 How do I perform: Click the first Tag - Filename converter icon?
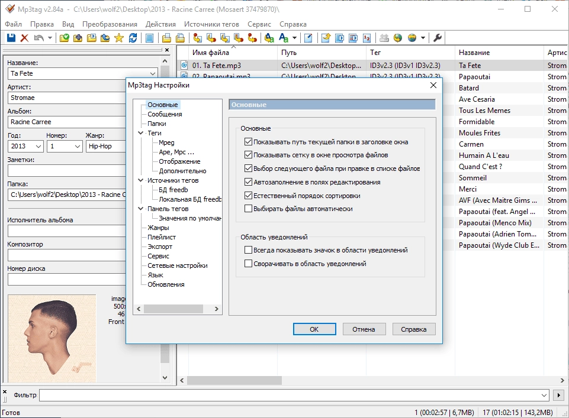(197, 38)
